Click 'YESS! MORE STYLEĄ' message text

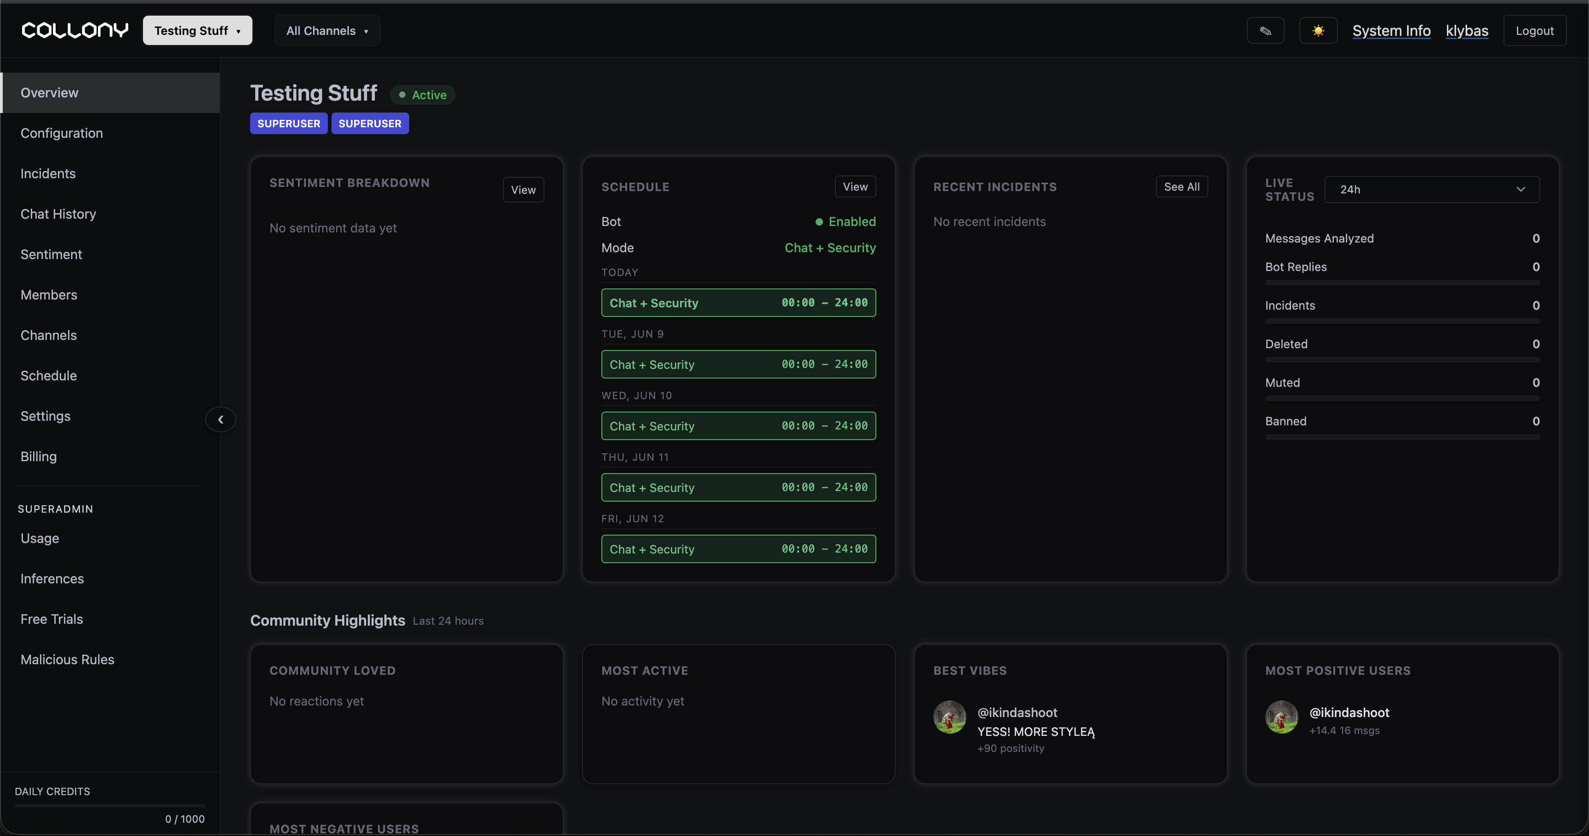click(1036, 732)
